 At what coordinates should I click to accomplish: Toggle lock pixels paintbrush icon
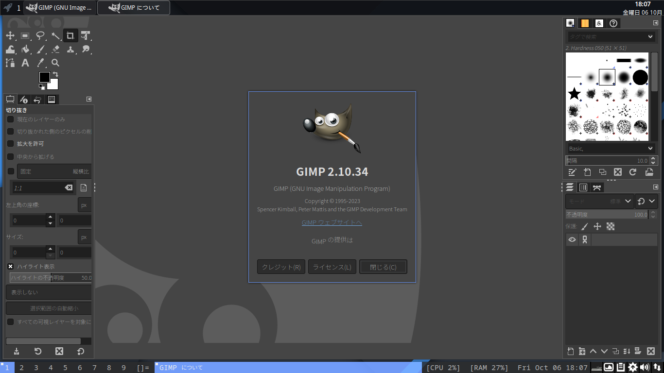pos(585,226)
